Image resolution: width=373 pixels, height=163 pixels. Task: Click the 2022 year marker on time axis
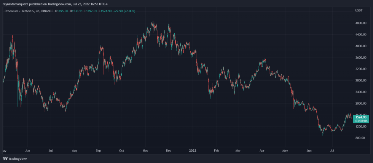point(193,150)
